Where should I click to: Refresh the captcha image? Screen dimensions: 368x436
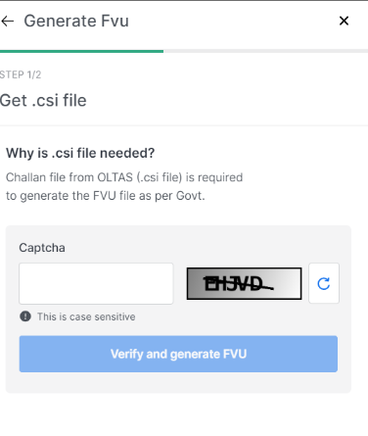coord(324,283)
